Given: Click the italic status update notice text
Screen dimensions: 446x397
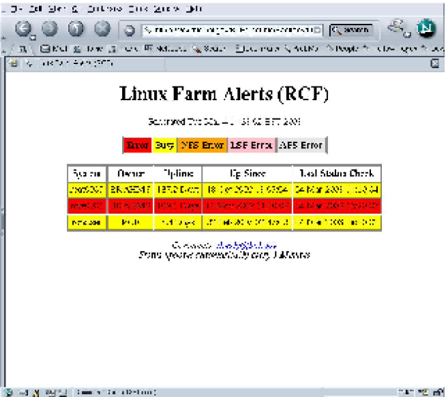Looking at the screenshot, I should click(224, 255).
